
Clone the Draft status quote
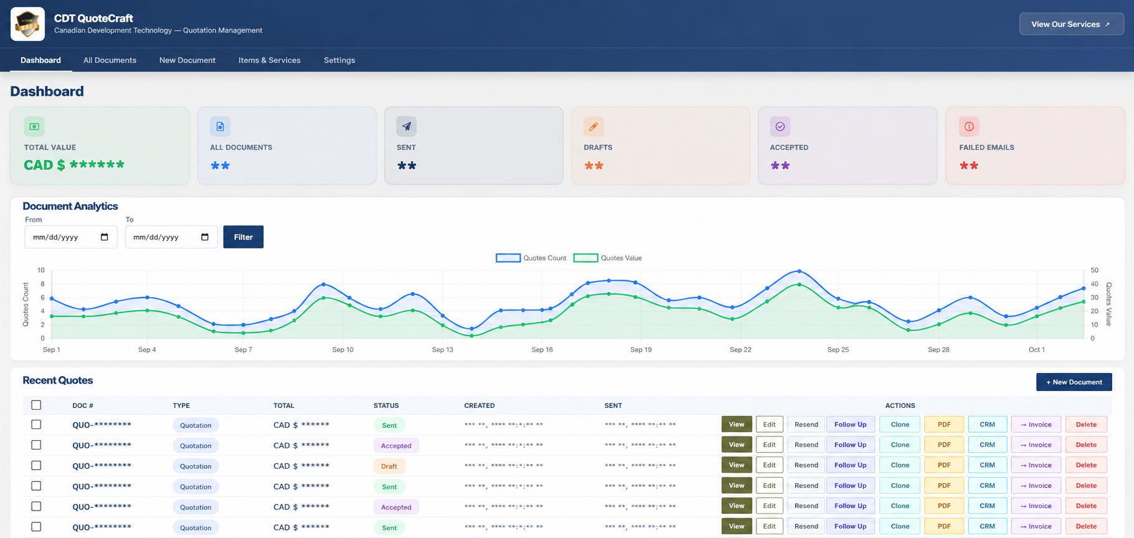pos(900,465)
